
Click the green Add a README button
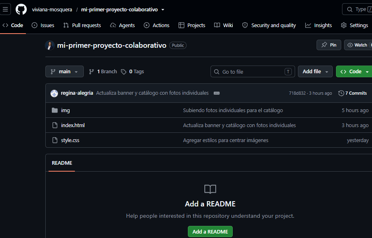pyautogui.click(x=210, y=232)
